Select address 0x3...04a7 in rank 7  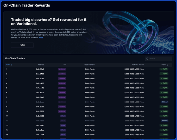coord(40,97)
